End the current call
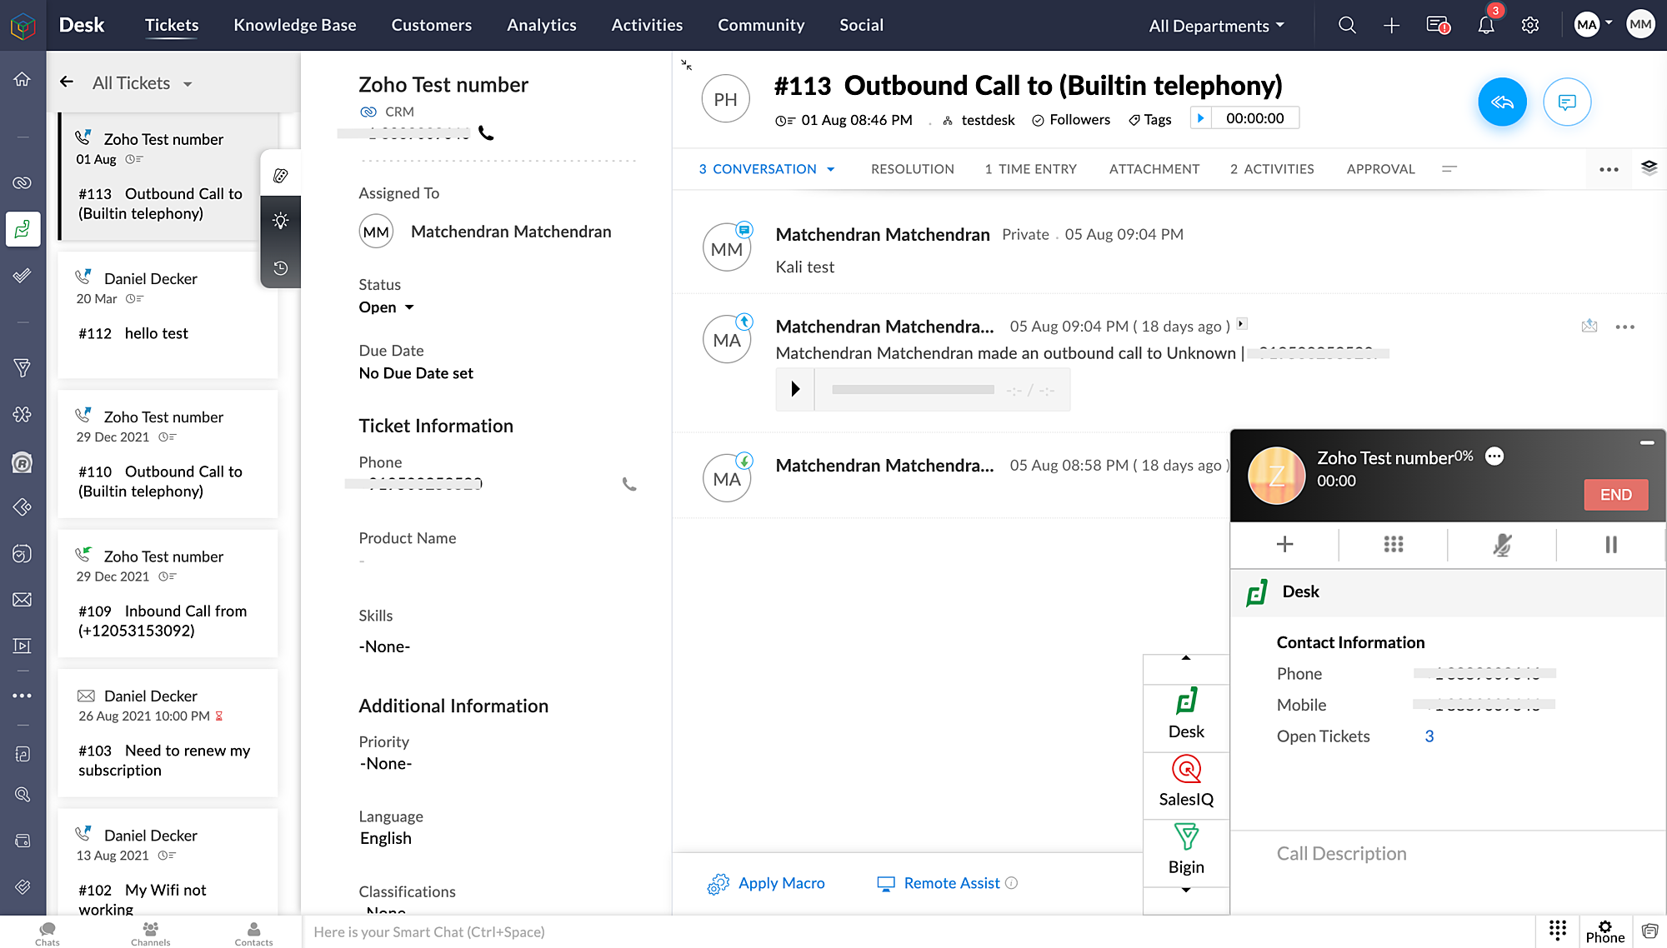 [1615, 495]
